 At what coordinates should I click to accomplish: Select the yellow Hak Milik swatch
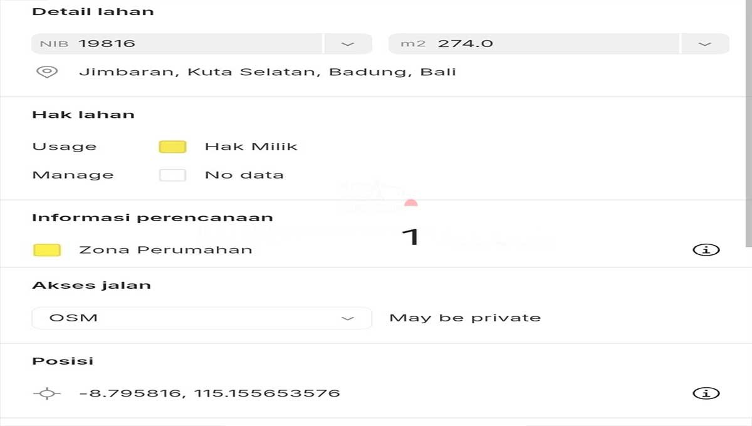172,147
